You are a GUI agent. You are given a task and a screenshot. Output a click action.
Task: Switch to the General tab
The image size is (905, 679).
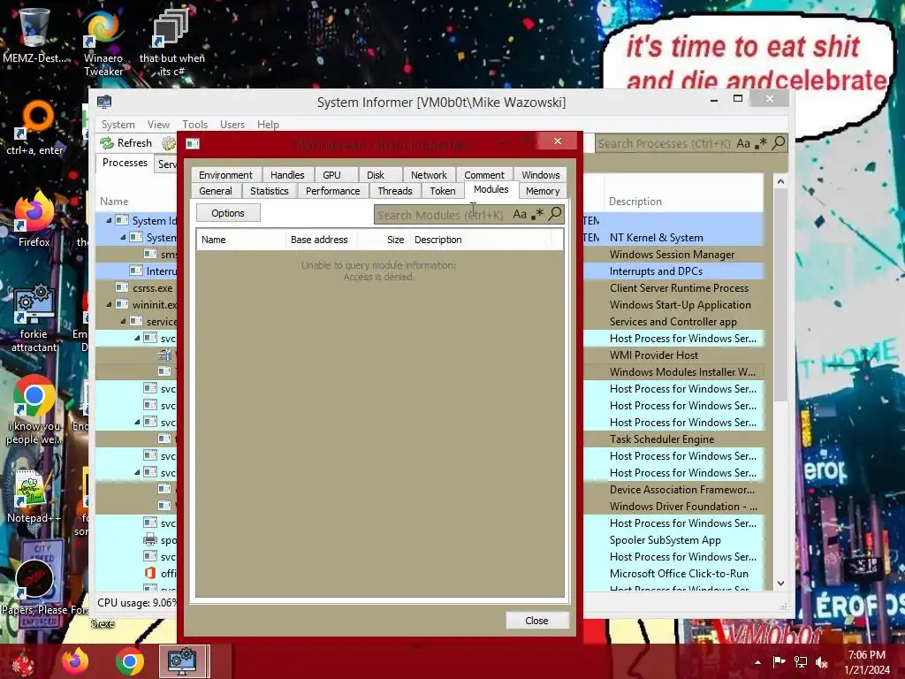216,191
